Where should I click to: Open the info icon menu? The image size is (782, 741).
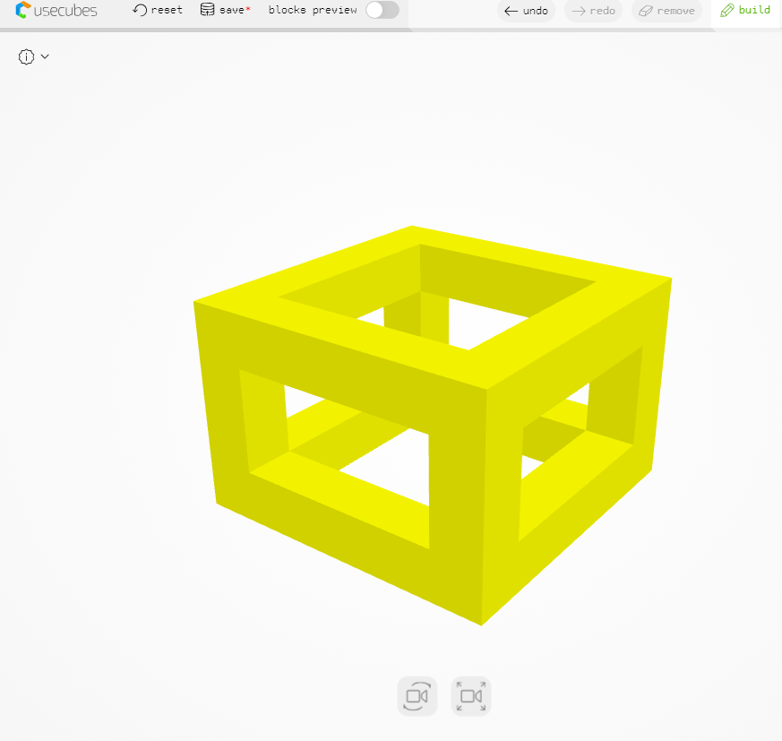[27, 56]
